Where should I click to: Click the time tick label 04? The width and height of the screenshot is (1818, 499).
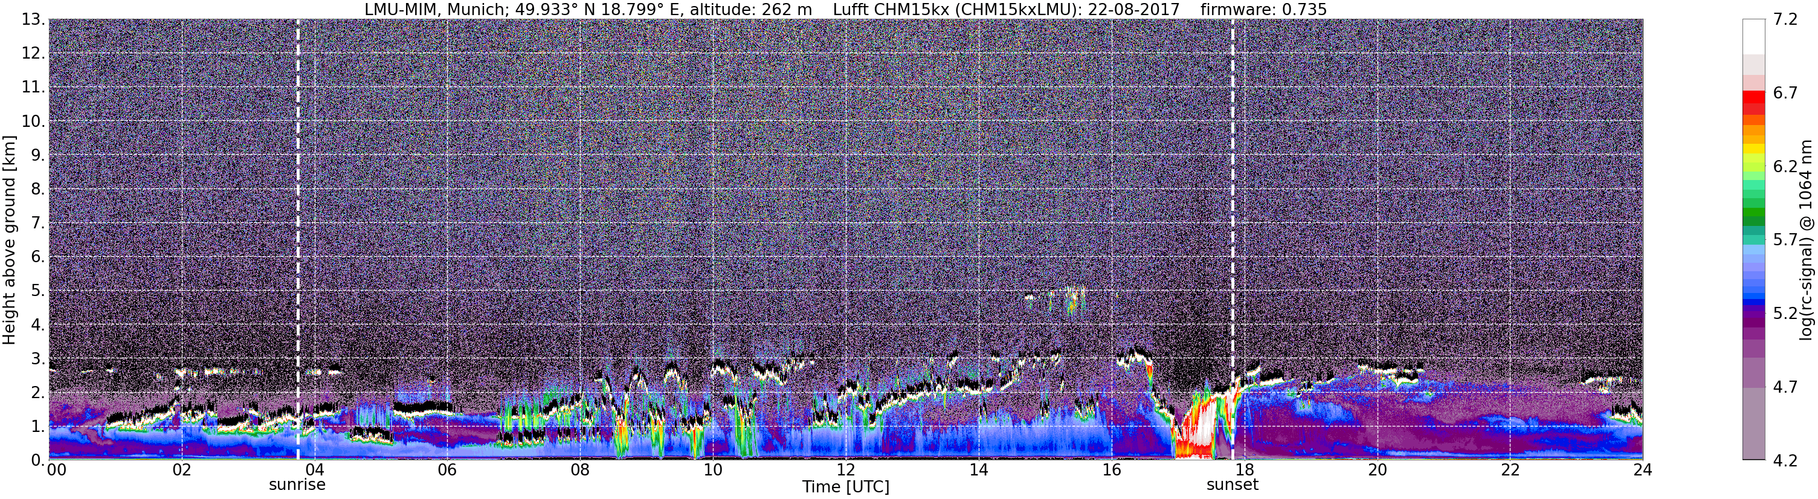tap(314, 470)
